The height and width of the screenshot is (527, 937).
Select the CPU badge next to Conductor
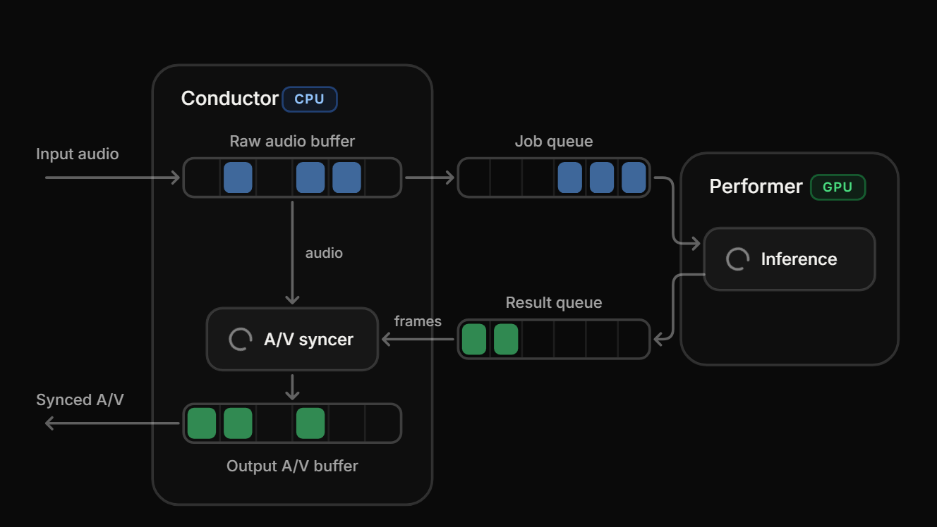click(310, 99)
